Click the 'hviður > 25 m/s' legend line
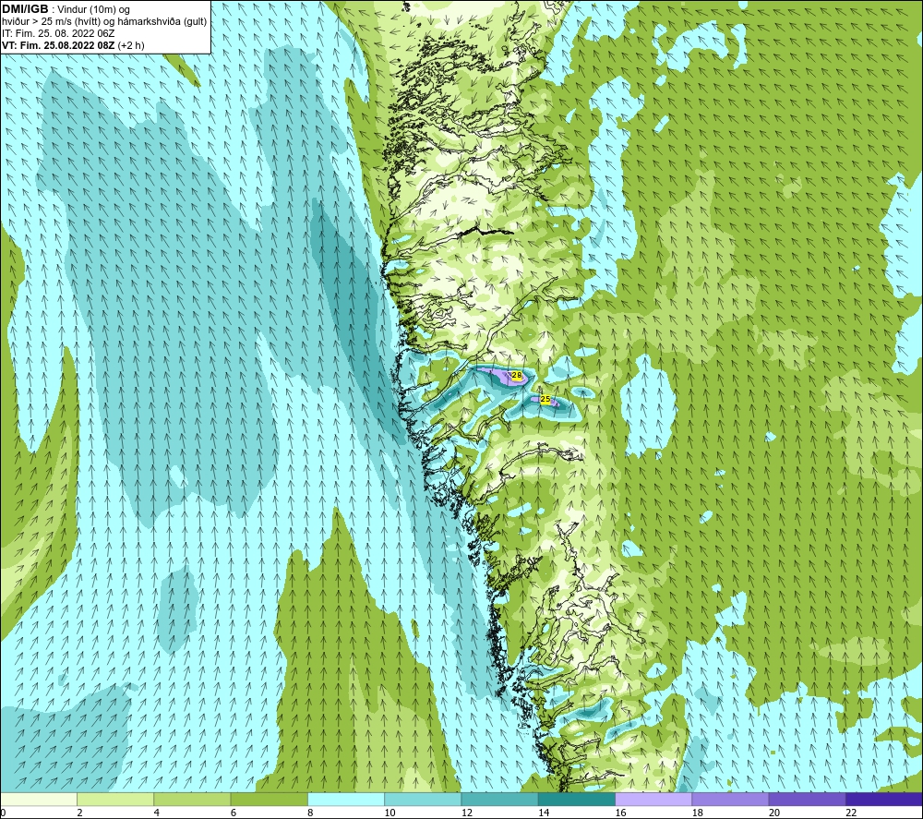Screen dimensions: 923x819 click(x=104, y=21)
